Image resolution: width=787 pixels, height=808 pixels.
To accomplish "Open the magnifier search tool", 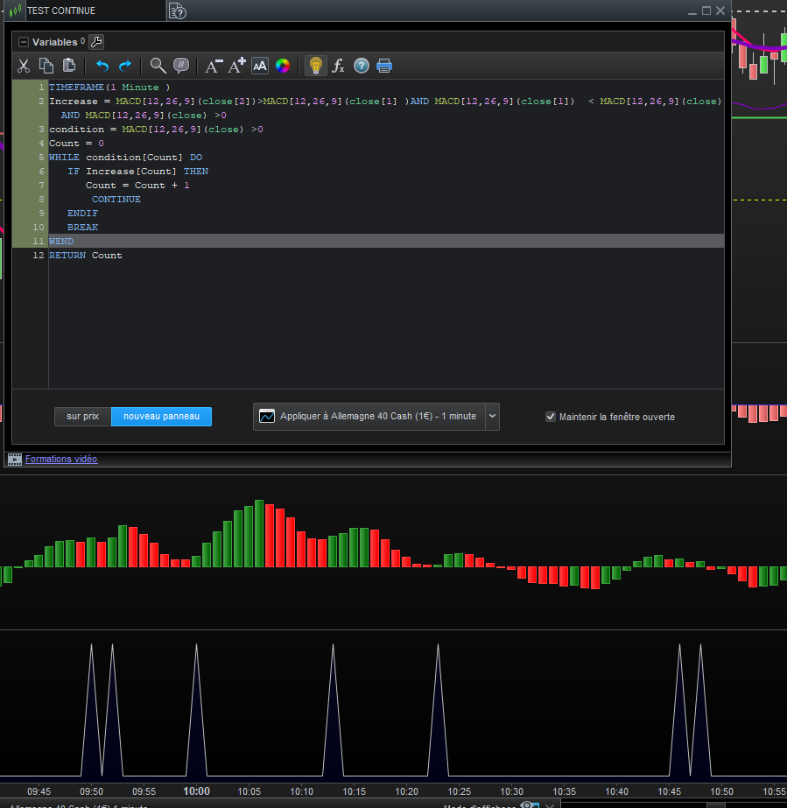I will click(158, 66).
